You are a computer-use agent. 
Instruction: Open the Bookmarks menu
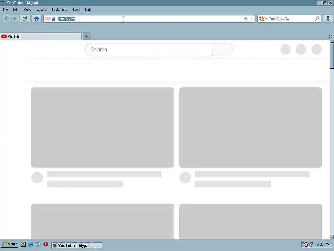pyautogui.click(x=59, y=9)
